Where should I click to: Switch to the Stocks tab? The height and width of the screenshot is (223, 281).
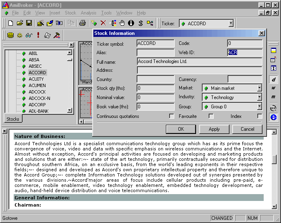(x=13, y=119)
